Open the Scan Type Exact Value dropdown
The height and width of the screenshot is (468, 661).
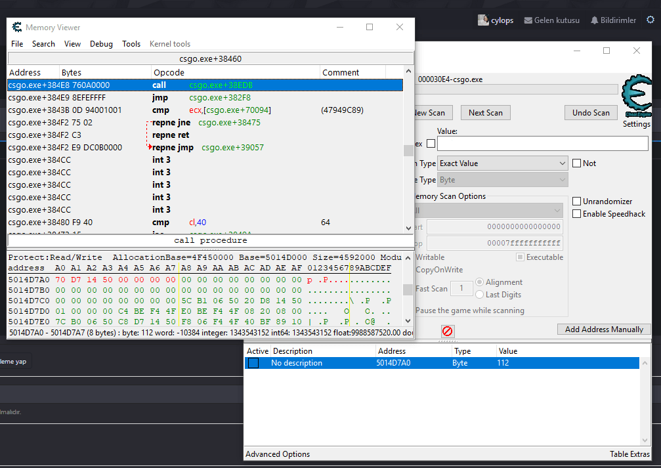click(503, 163)
